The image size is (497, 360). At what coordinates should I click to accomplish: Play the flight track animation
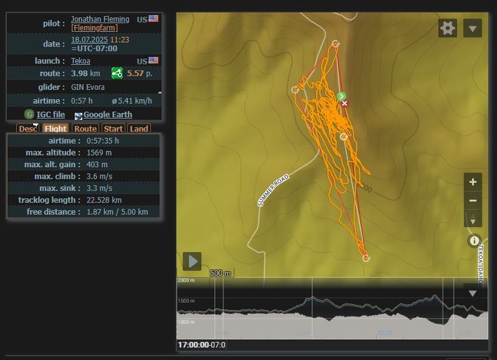coord(192,262)
